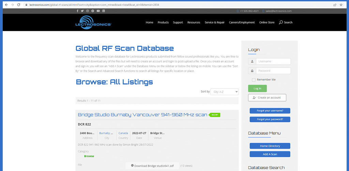Click the (13 views) text
This screenshot has height=171, width=349.
(x=186, y=166)
